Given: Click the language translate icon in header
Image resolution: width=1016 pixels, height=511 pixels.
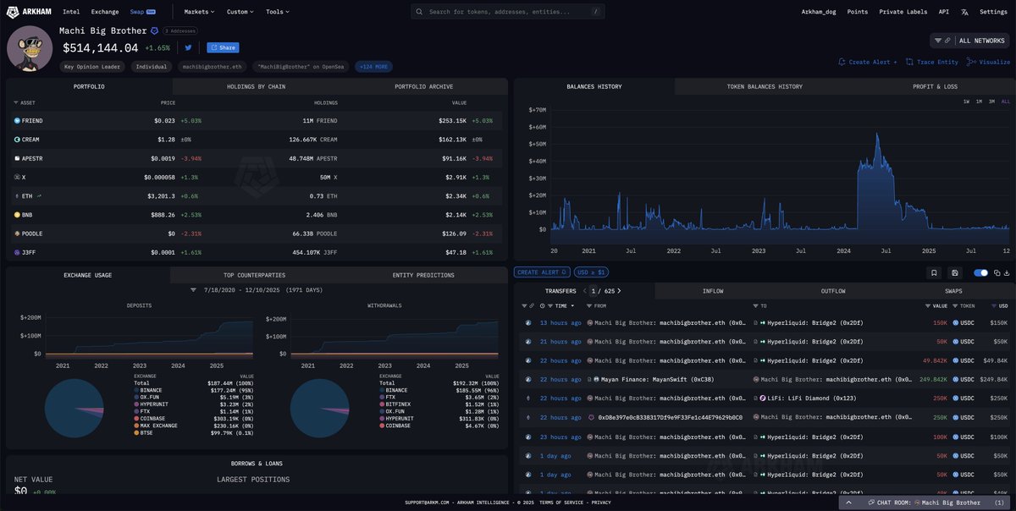Looking at the screenshot, I should point(964,12).
